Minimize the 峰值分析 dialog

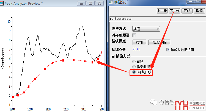190,1
